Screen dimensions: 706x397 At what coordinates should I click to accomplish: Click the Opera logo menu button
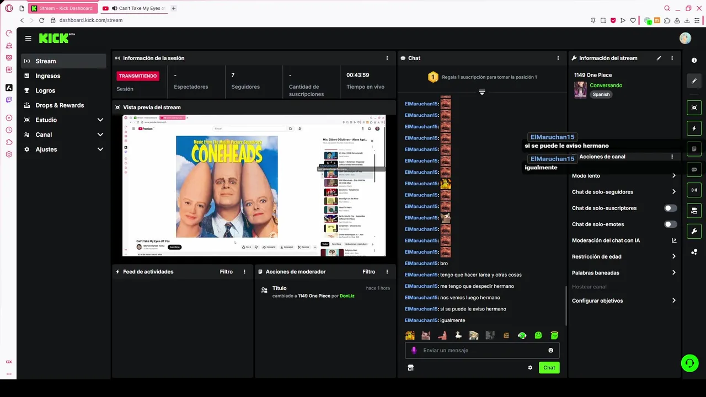tap(9, 8)
